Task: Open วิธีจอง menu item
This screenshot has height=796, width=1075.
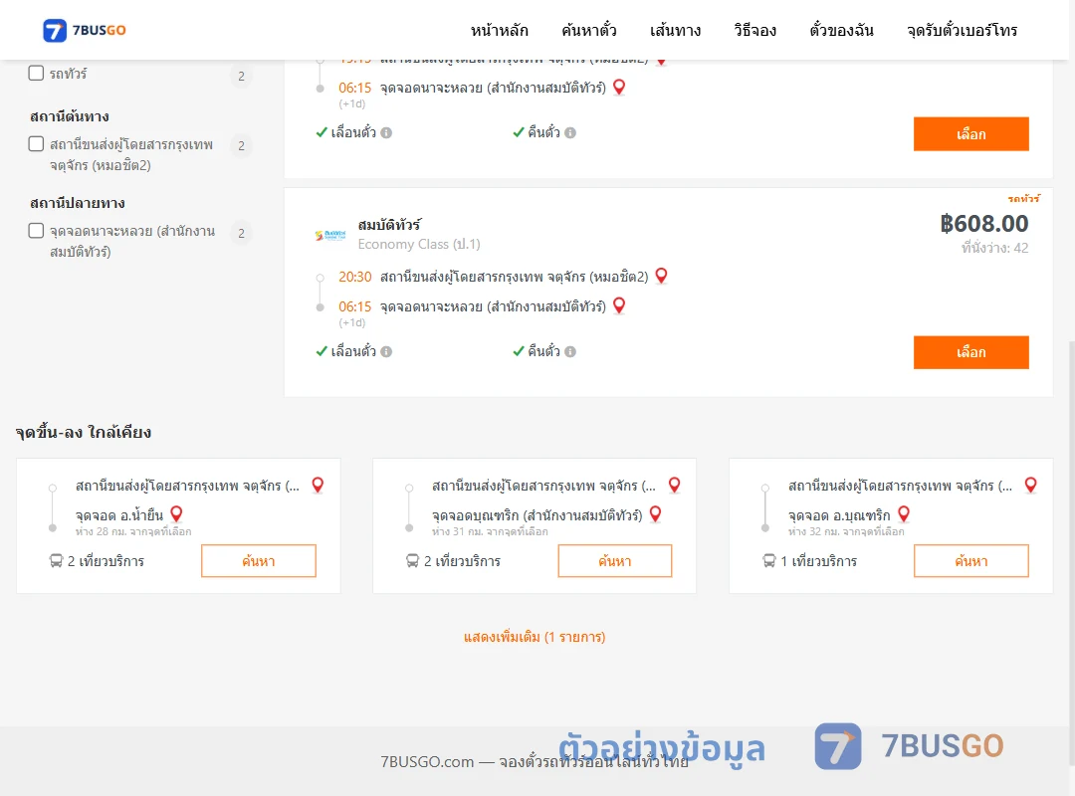Action: pos(754,30)
